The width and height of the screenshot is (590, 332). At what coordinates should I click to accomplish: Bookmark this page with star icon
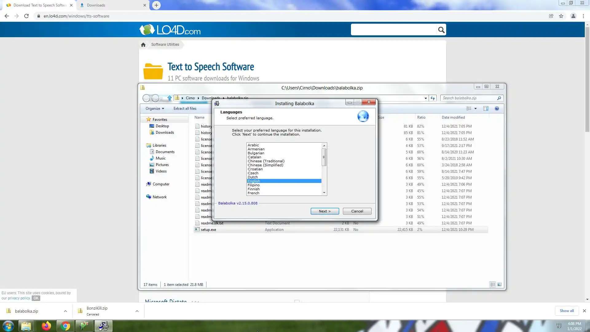pyautogui.click(x=561, y=16)
